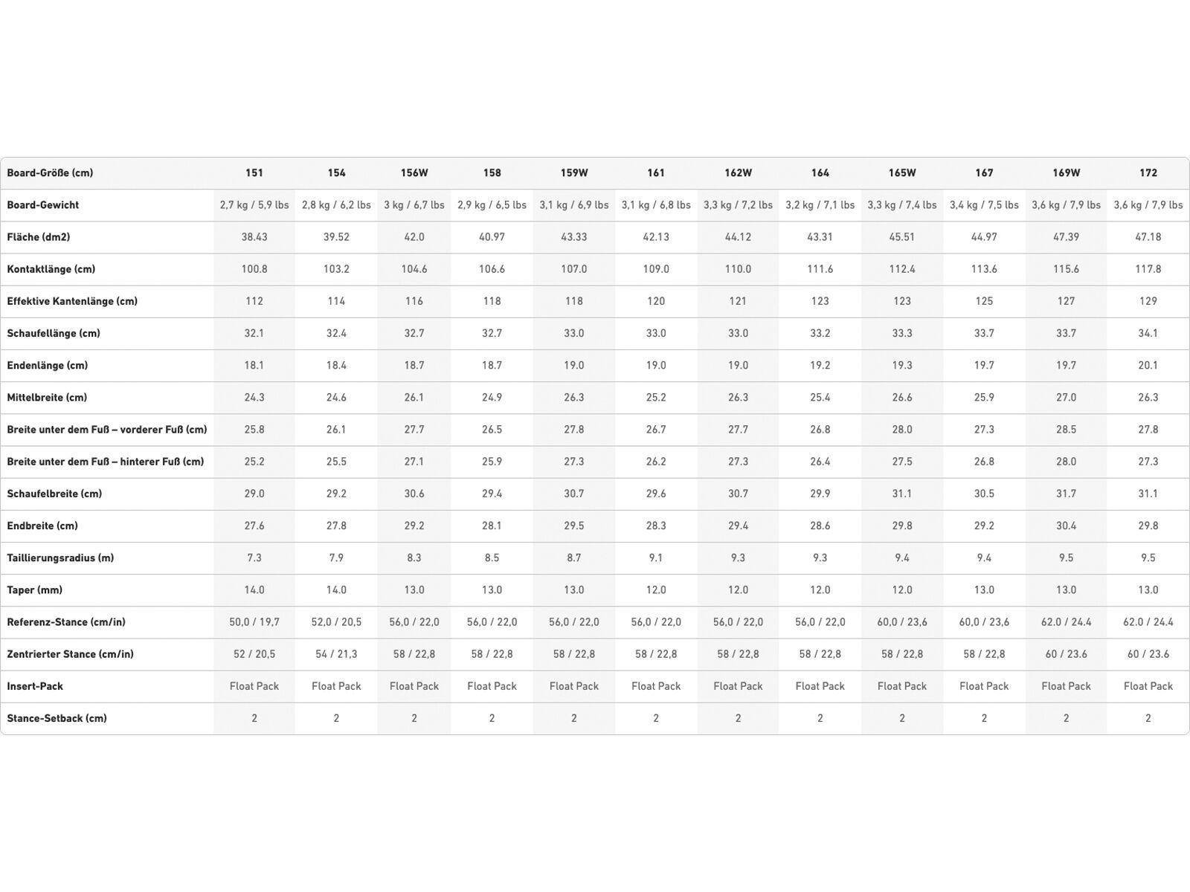Click the Stance-Setback (cm) row label
Viewport: 1190px width, 892px height.
pyautogui.click(x=57, y=718)
